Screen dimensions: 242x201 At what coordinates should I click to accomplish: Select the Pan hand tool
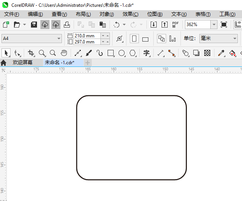64,53
